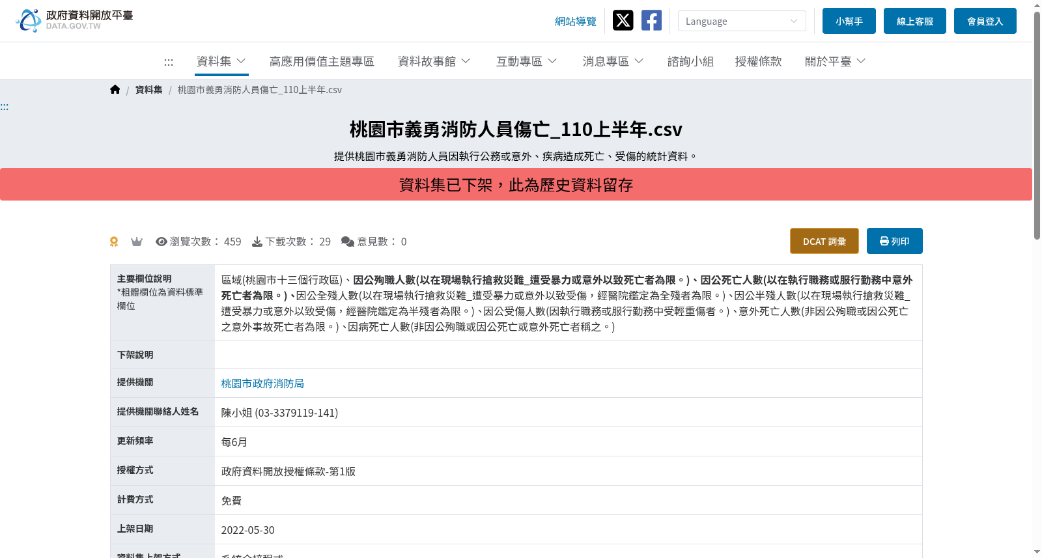
Task: Click the 下架說明 row label
Action: click(135, 355)
